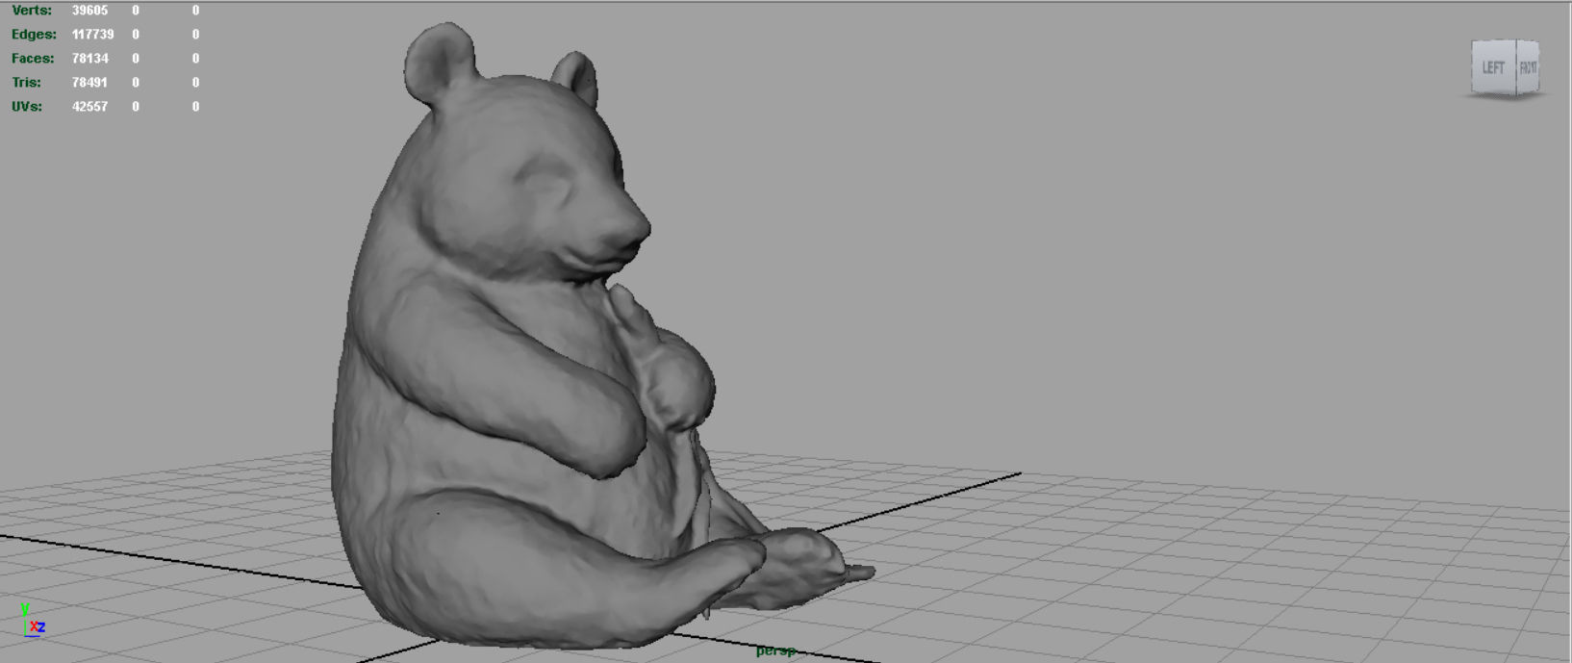Click the vertex count value 39605

pyautogui.click(x=90, y=11)
